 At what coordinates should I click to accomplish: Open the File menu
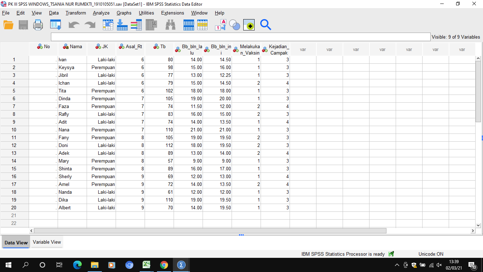point(6,13)
